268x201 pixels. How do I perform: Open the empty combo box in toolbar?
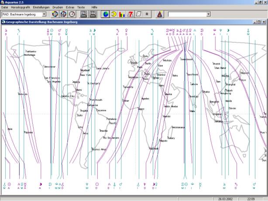[208, 14]
